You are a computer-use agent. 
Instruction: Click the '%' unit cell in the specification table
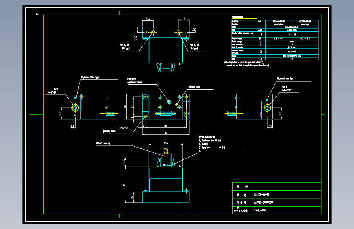261,51
